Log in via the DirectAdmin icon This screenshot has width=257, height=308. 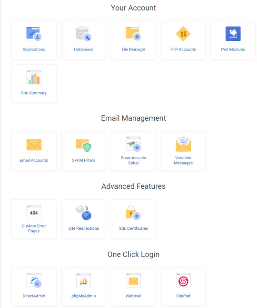[x=34, y=280]
